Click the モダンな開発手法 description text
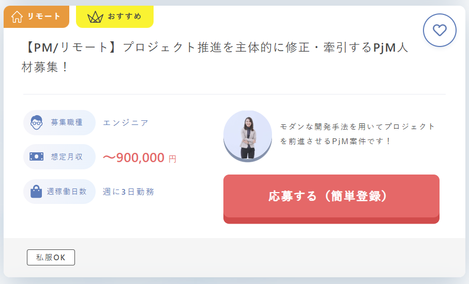 pyautogui.click(x=357, y=134)
